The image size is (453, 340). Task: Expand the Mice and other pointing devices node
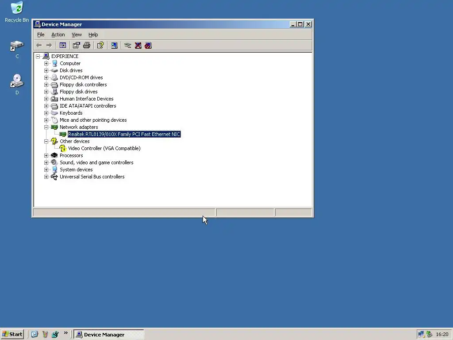(46, 120)
